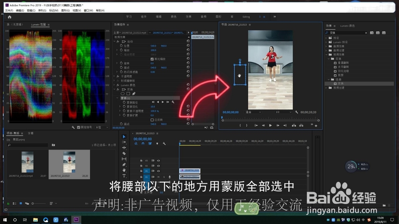Open the 窗口(W) menu
The height and width of the screenshot is (224, 399).
click(x=88, y=10)
